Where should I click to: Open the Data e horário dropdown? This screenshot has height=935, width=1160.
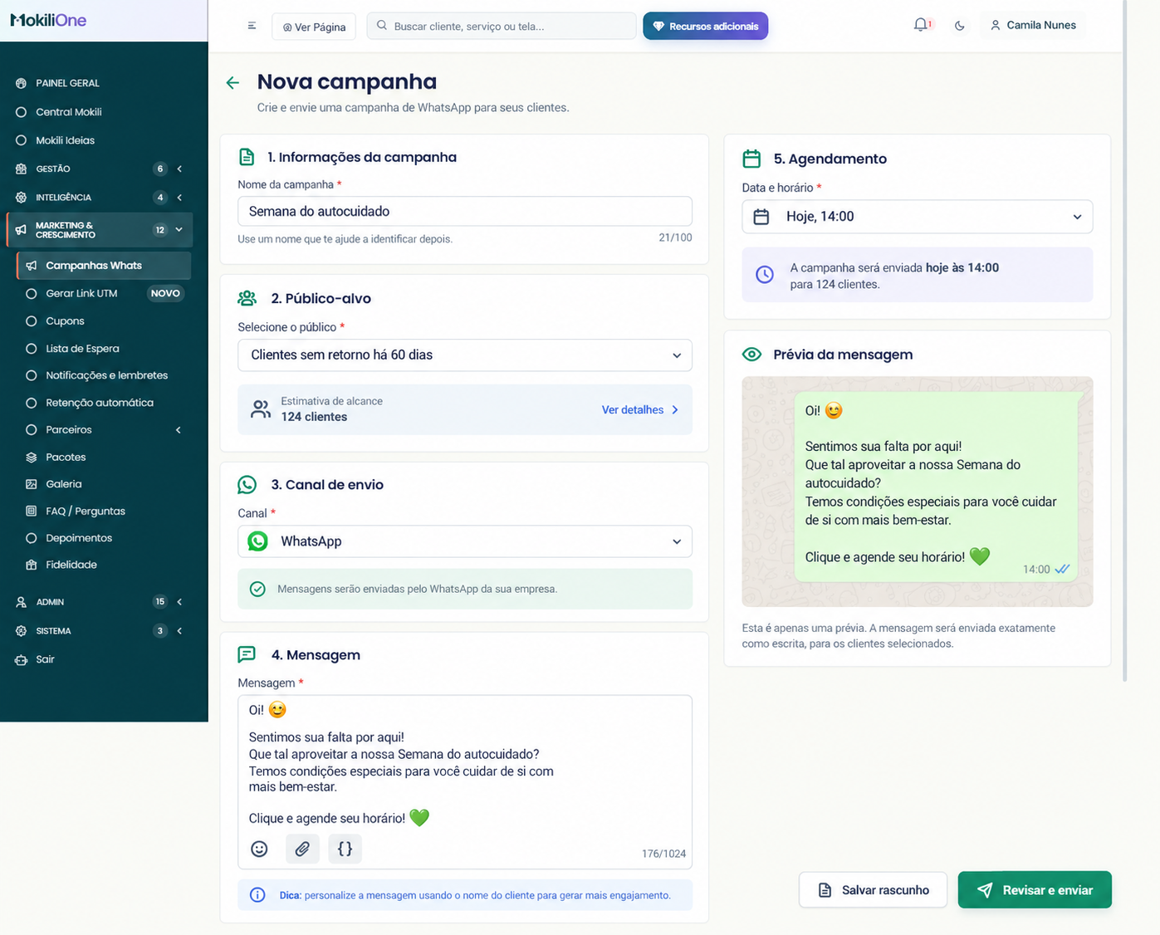[918, 217]
